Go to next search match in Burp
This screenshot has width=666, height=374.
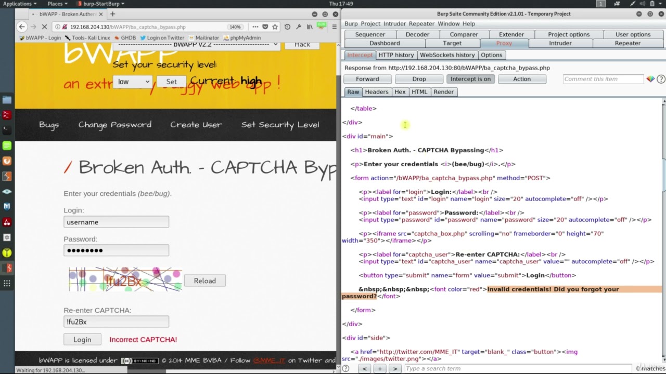395,368
